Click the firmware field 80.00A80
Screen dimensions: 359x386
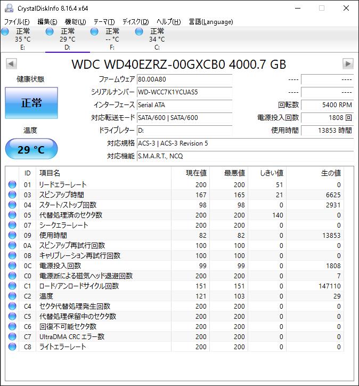point(184,79)
